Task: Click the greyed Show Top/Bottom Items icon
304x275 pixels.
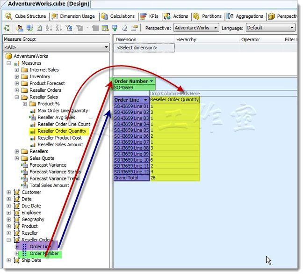Action: coord(79,28)
